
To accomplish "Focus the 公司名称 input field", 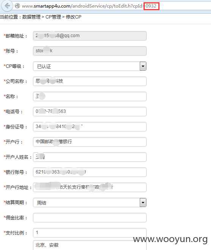I will click(90, 81).
